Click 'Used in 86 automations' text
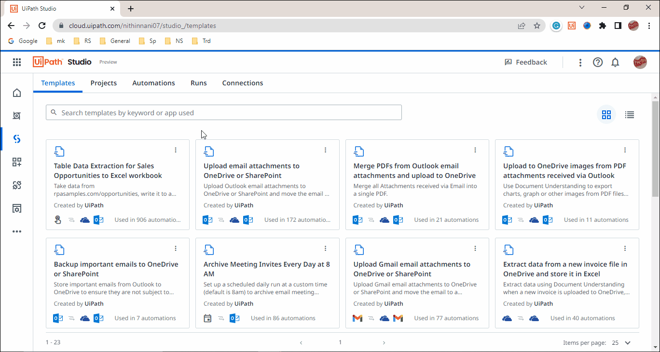Viewport: 660px width, 352px height. [283, 318]
